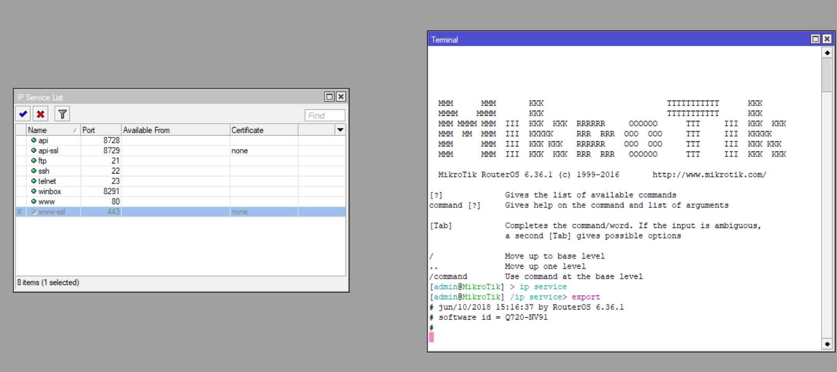Click the api service status icon

pos(34,140)
